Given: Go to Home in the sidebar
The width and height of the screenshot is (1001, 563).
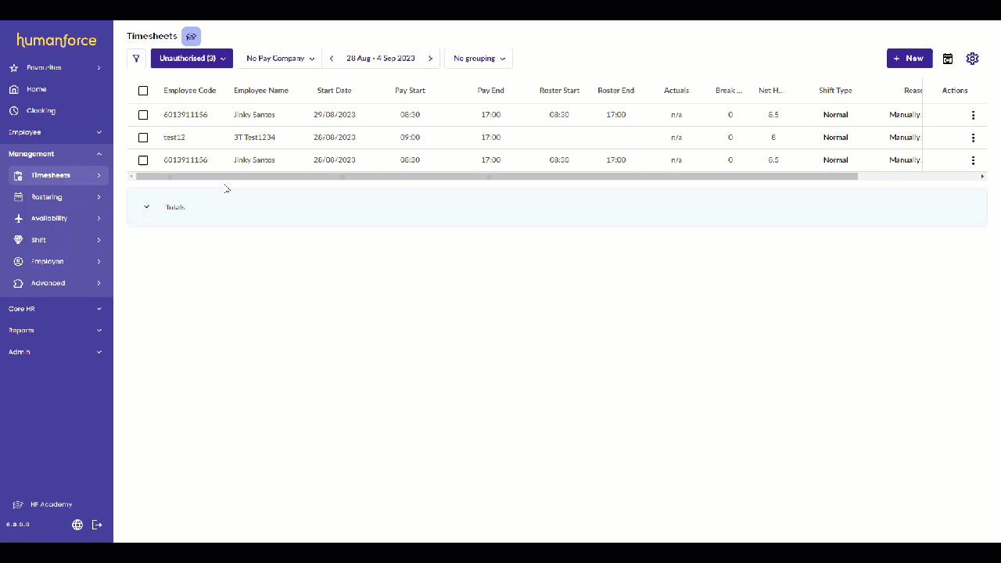Looking at the screenshot, I should point(36,89).
